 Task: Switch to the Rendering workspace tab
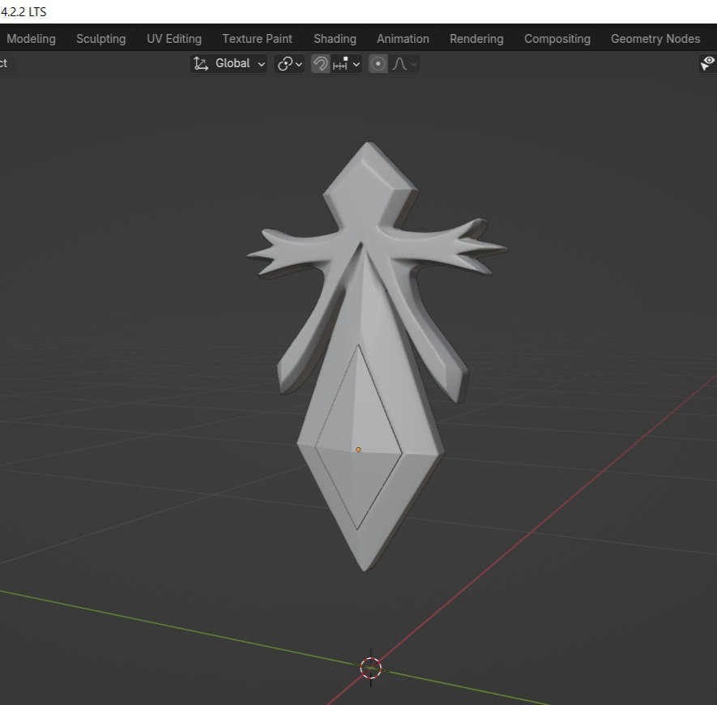click(x=476, y=39)
